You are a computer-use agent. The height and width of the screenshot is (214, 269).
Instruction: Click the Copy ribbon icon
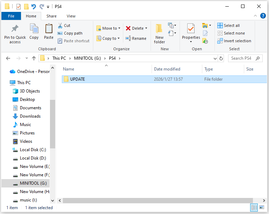click(x=34, y=29)
